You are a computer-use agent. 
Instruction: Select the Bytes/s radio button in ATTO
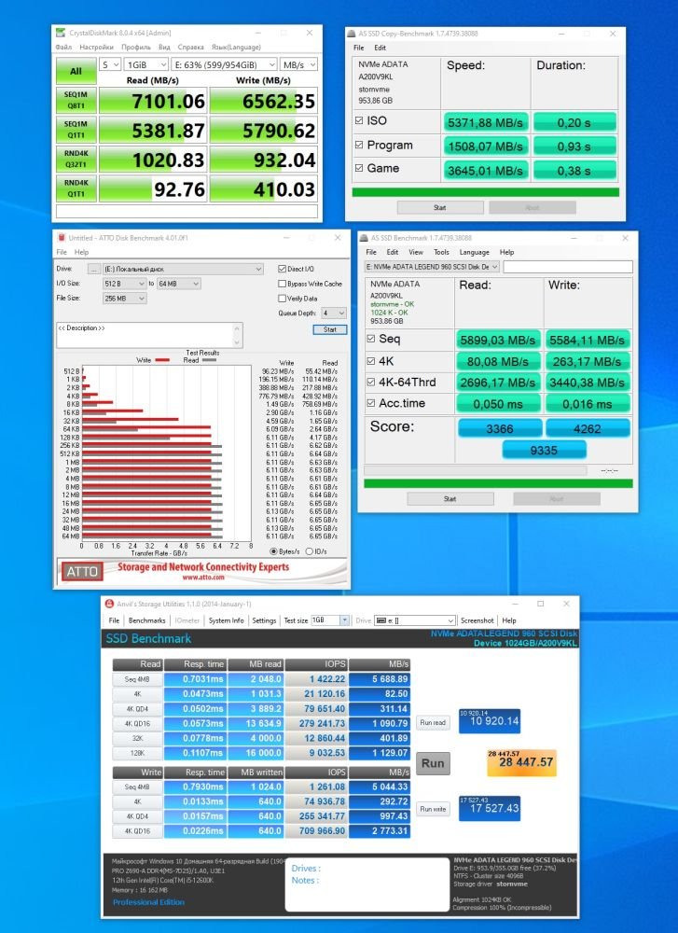(x=273, y=551)
